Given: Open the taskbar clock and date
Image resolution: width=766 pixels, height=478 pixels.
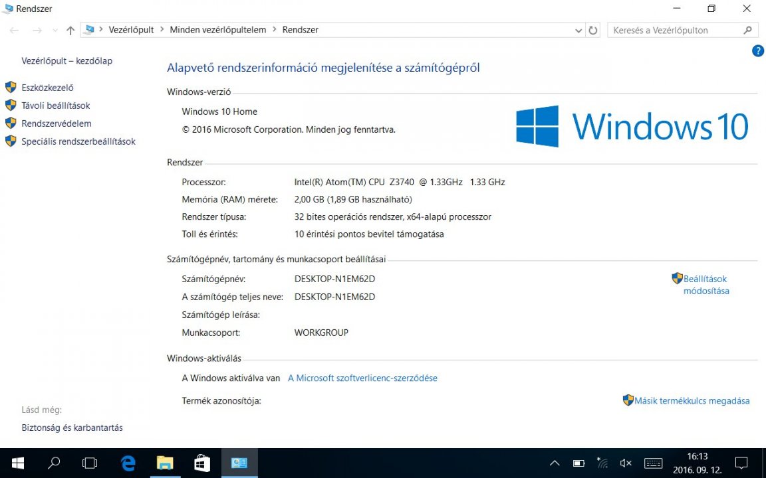Looking at the screenshot, I should pyautogui.click(x=697, y=463).
